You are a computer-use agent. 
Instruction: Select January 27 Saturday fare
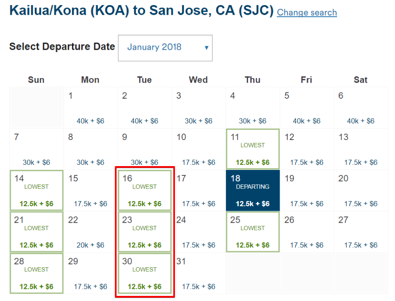361,232
